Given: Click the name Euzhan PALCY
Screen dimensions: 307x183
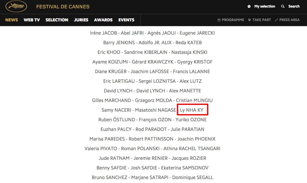Looking at the screenshot, I should (x=116, y=129).
